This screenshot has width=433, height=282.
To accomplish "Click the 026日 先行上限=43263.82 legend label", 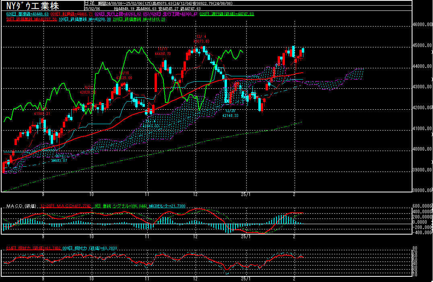I will click(118, 14).
